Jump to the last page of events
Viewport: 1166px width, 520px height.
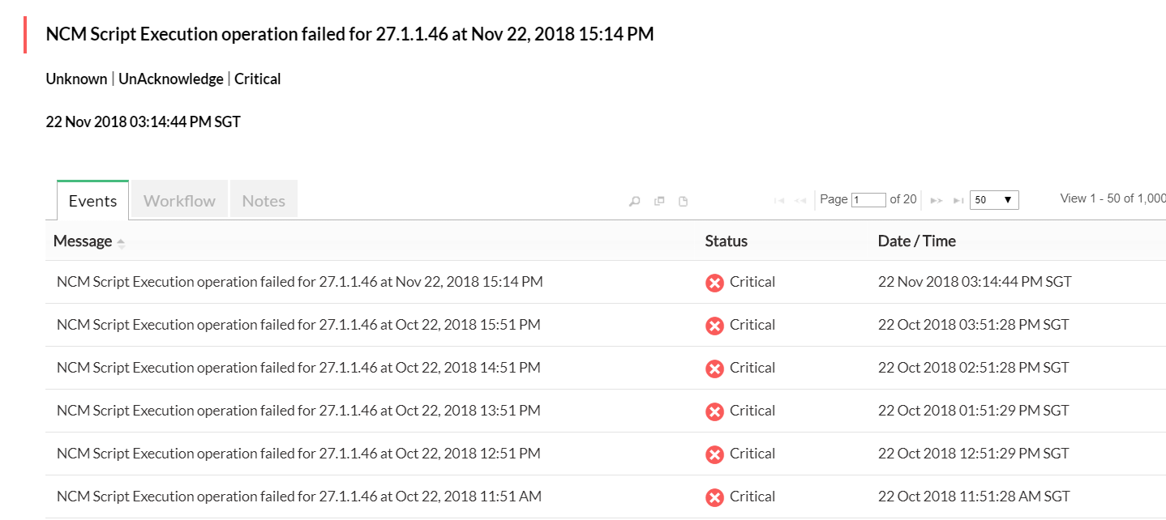tap(958, 200)
